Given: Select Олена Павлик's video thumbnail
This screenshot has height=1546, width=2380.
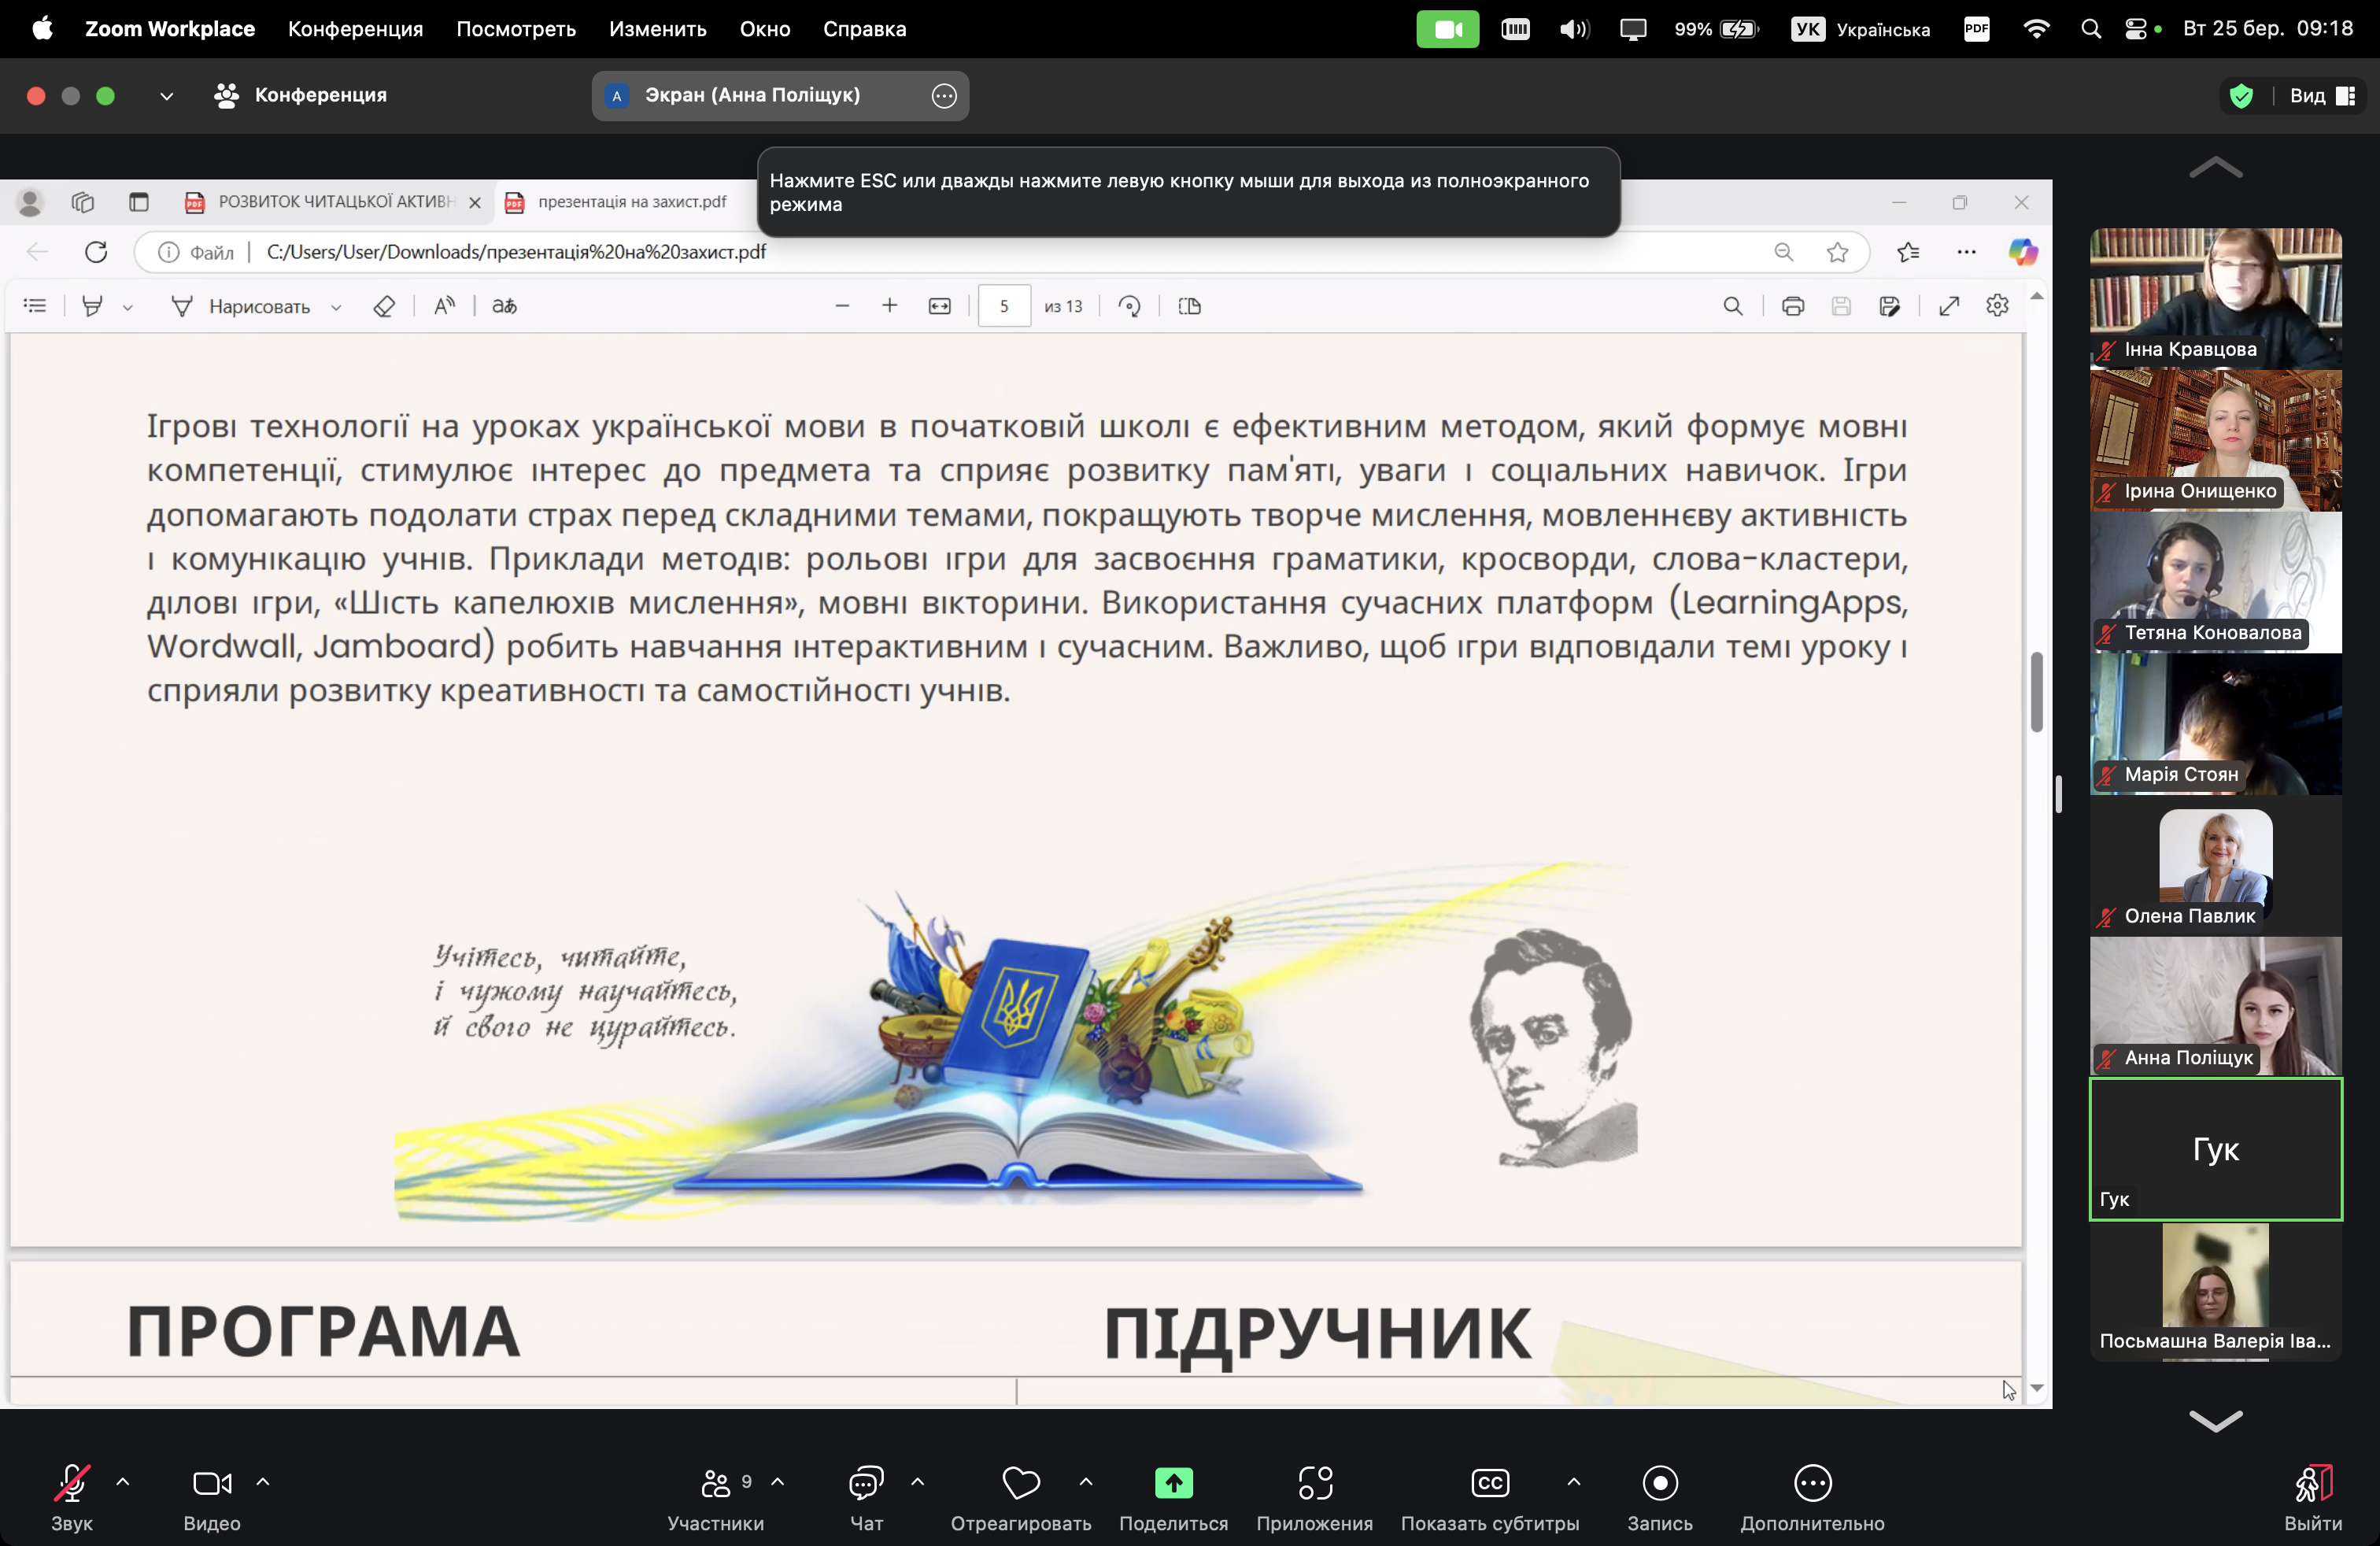Looking at the screenshot, I should (x=2215, y=865).
